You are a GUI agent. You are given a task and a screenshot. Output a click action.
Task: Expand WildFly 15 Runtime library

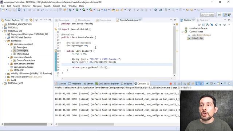[5, 74]
